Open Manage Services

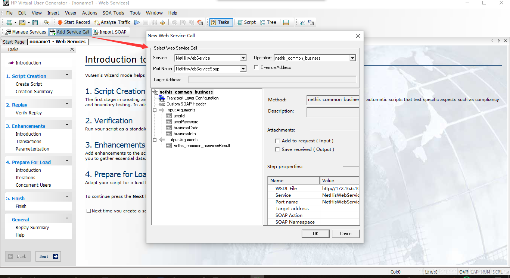pos(26,32)
